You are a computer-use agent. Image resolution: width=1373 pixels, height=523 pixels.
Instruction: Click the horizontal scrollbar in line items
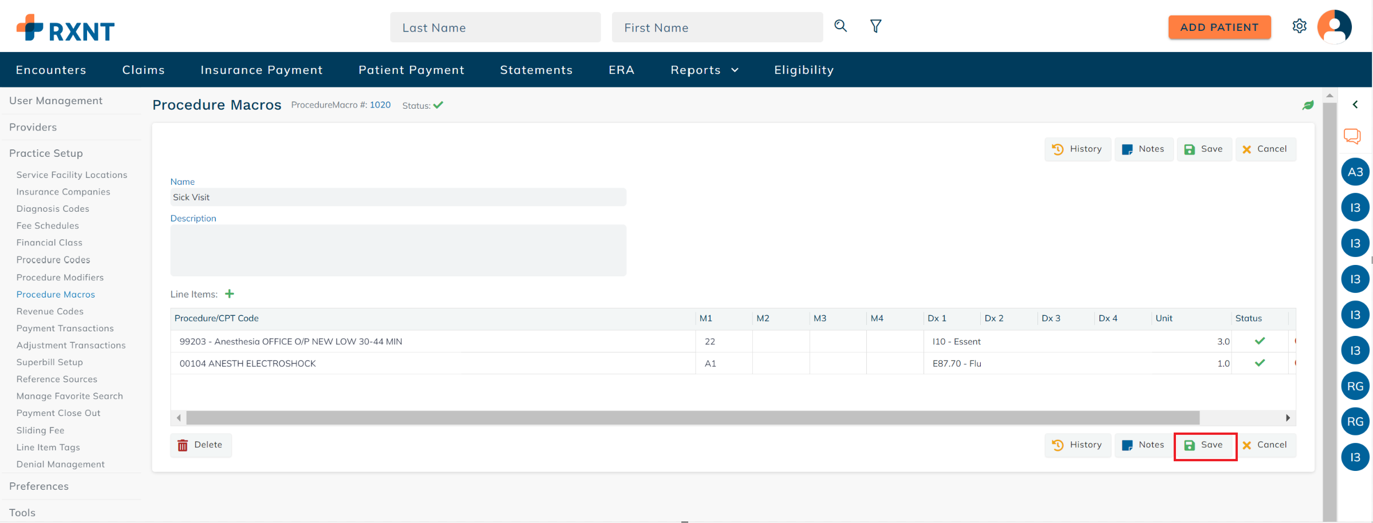click(692, 418)
